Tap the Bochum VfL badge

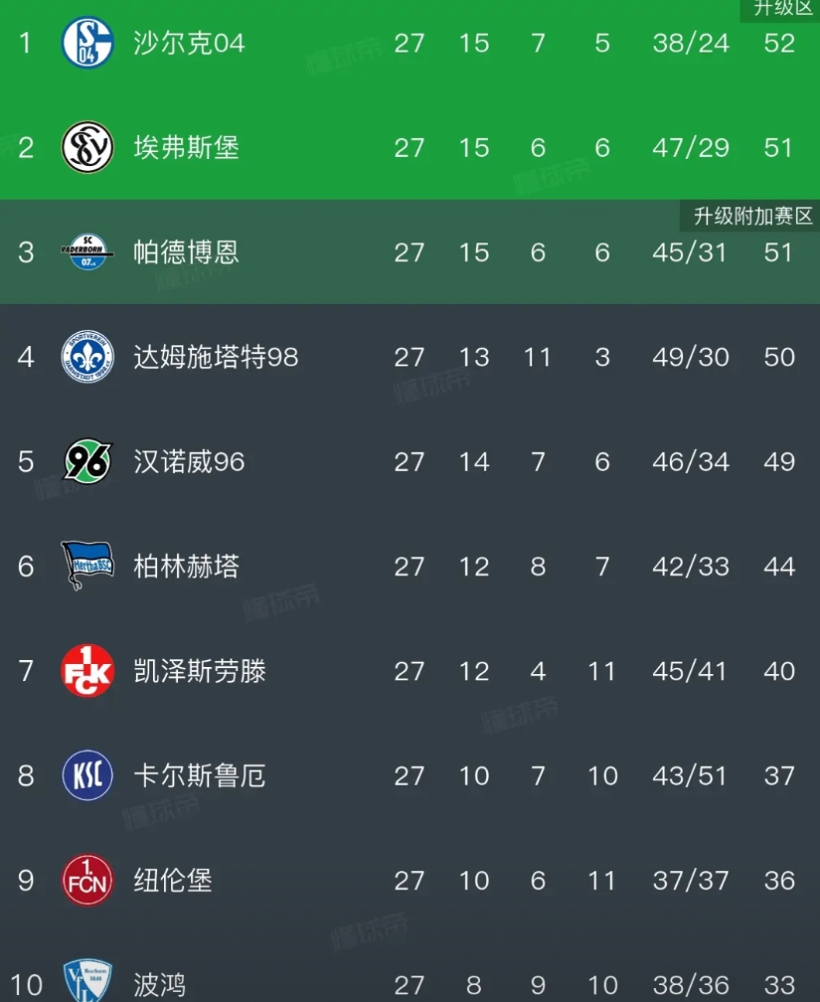coord(87,982)
